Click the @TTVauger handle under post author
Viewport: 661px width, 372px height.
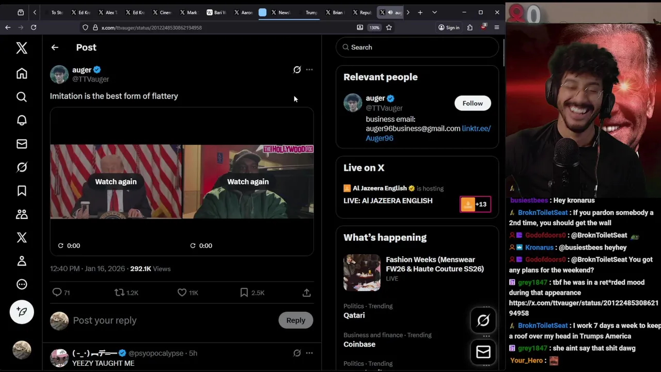90,79
